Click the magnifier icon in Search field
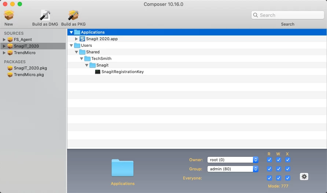 (x=256, y=15)
